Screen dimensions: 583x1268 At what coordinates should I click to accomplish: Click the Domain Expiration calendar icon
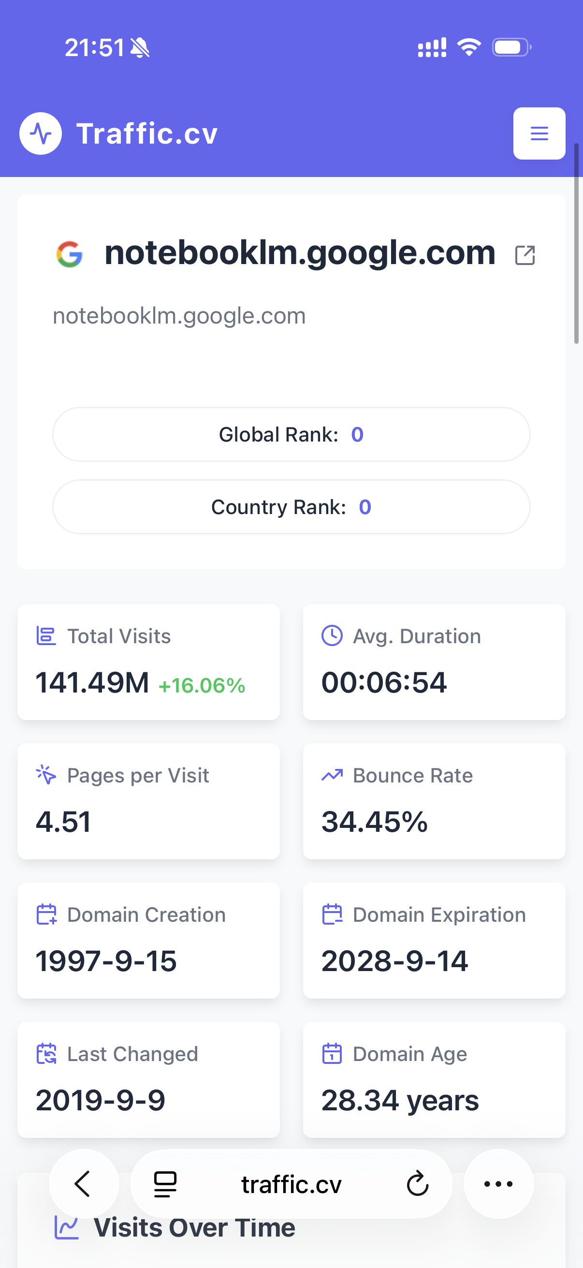click(332, 914)
